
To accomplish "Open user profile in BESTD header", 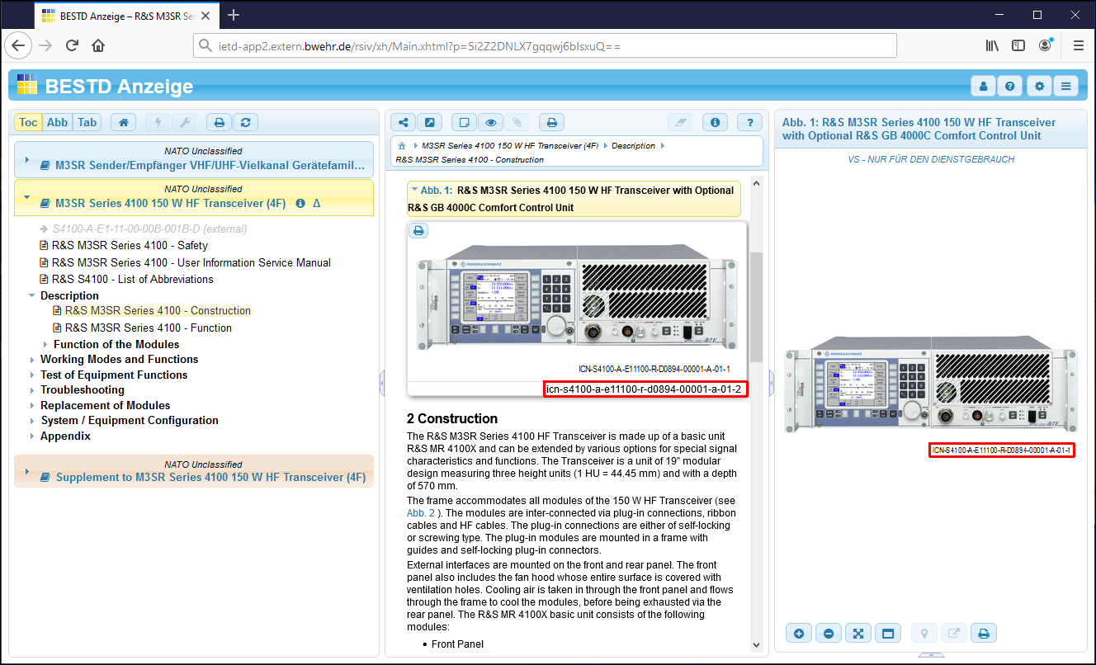I will (983, 86).
